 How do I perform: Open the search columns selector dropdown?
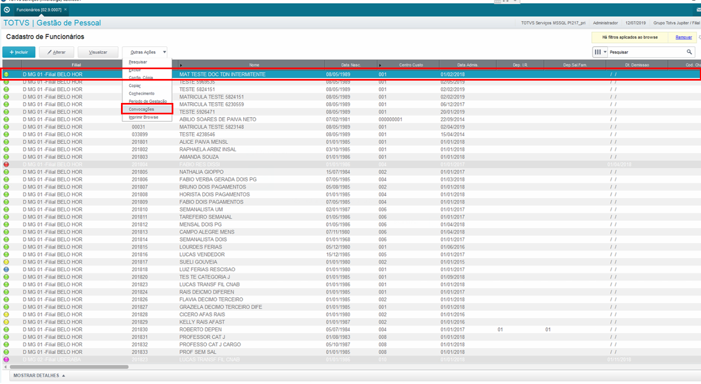600,52
